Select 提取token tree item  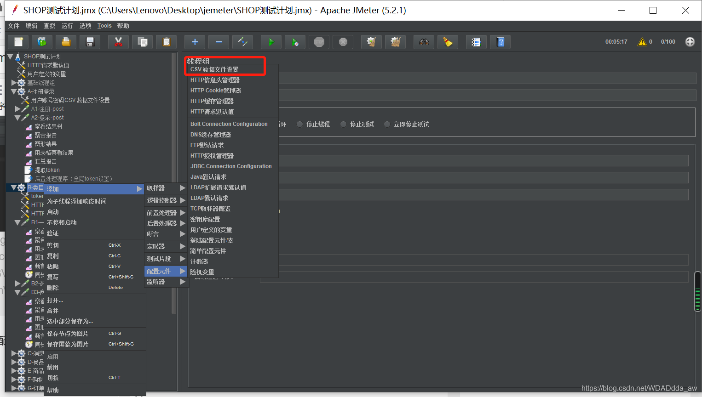(x=47, y=170)
